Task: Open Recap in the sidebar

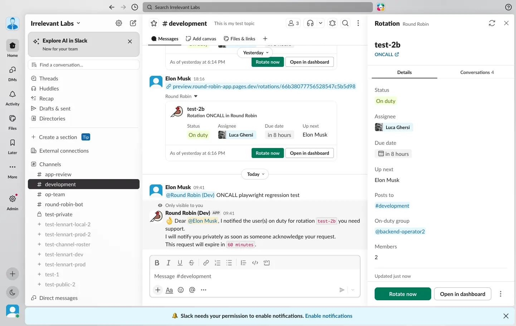Action: point(84,98)
